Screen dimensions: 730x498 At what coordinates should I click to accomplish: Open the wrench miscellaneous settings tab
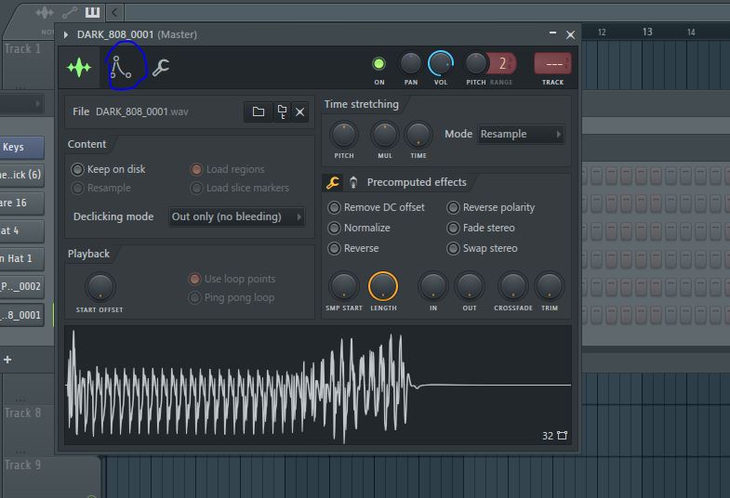pos(160,68)
